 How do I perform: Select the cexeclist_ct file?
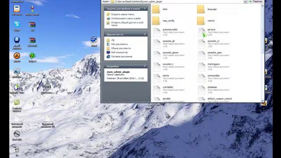[214, 44]
